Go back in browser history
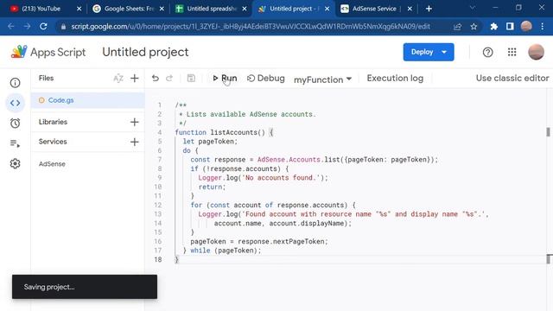This screenshot has width=553, height=311. click(x=11, y=26)
